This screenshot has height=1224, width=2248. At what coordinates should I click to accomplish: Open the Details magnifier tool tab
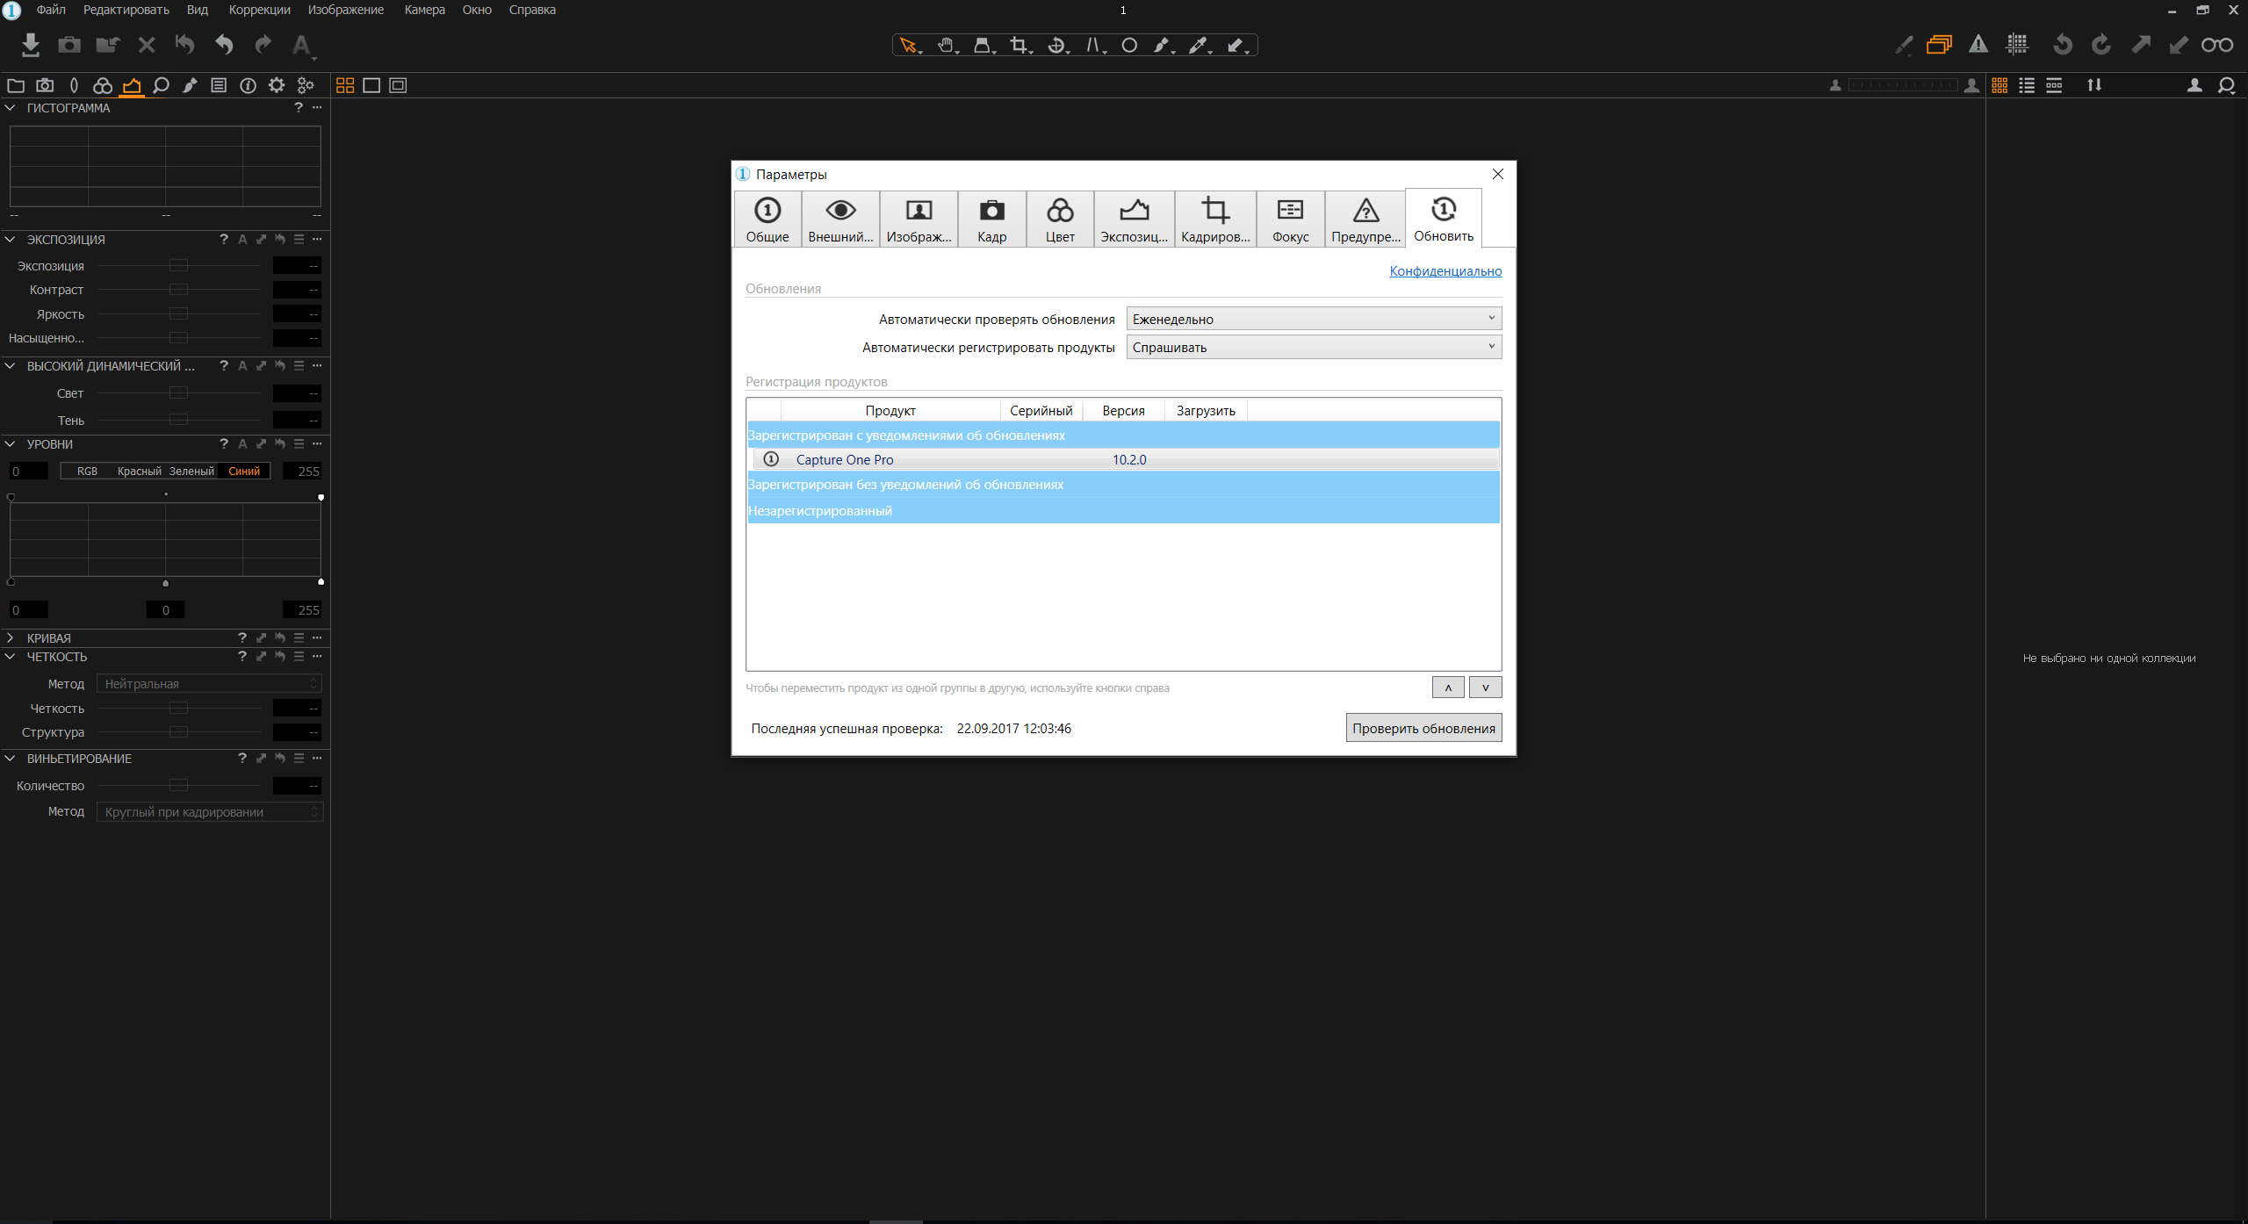(161, 85)
